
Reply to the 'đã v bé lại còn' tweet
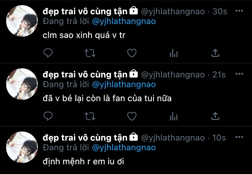click(x=48, y=116)
